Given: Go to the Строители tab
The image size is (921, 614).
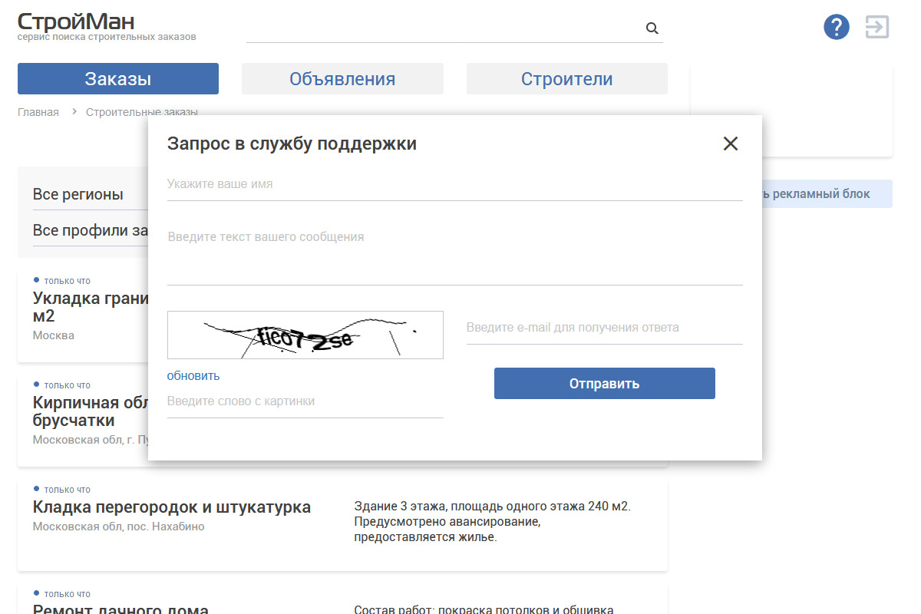Looking at the screenshot, I should click(566, 79).
